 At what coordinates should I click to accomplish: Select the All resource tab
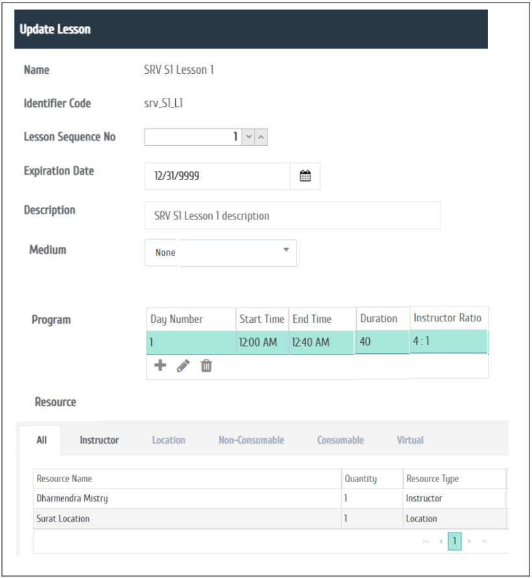coord(42,440)
